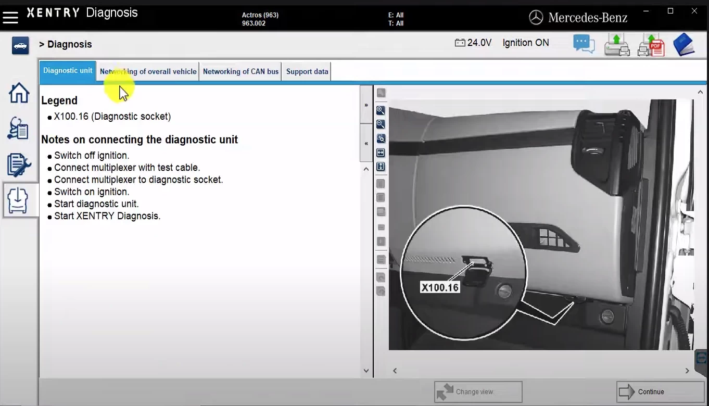
Task: Click 'Notes on connecting the diagnostic unit' heading
Action: click(x=140, y=139)
